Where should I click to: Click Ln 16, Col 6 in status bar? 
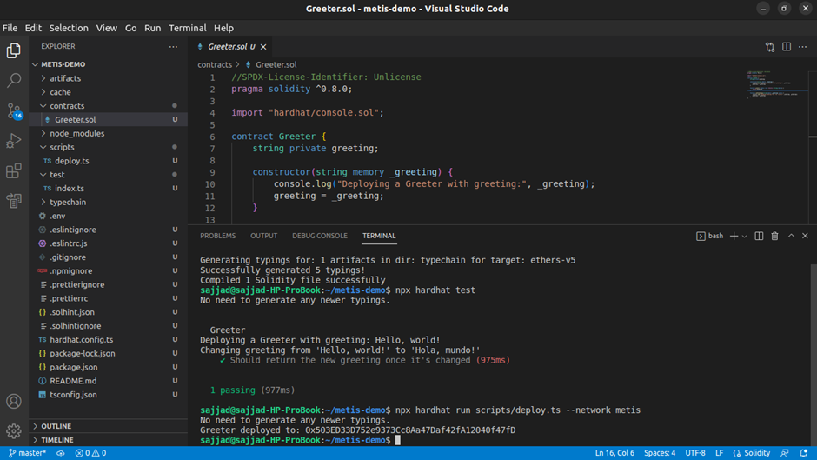click(x=614, y=453)
